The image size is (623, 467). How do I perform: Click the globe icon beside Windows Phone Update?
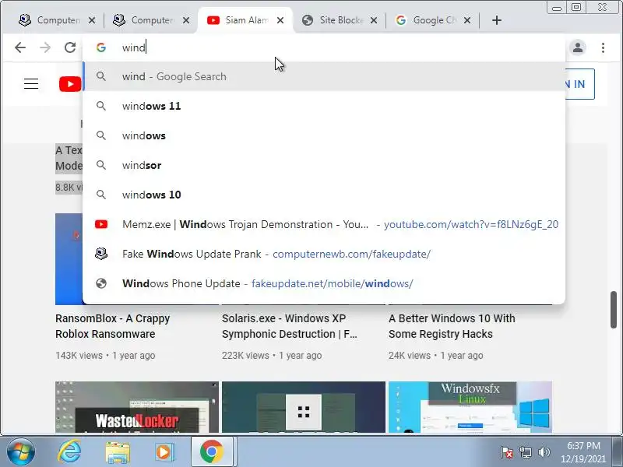coord(101,283)
